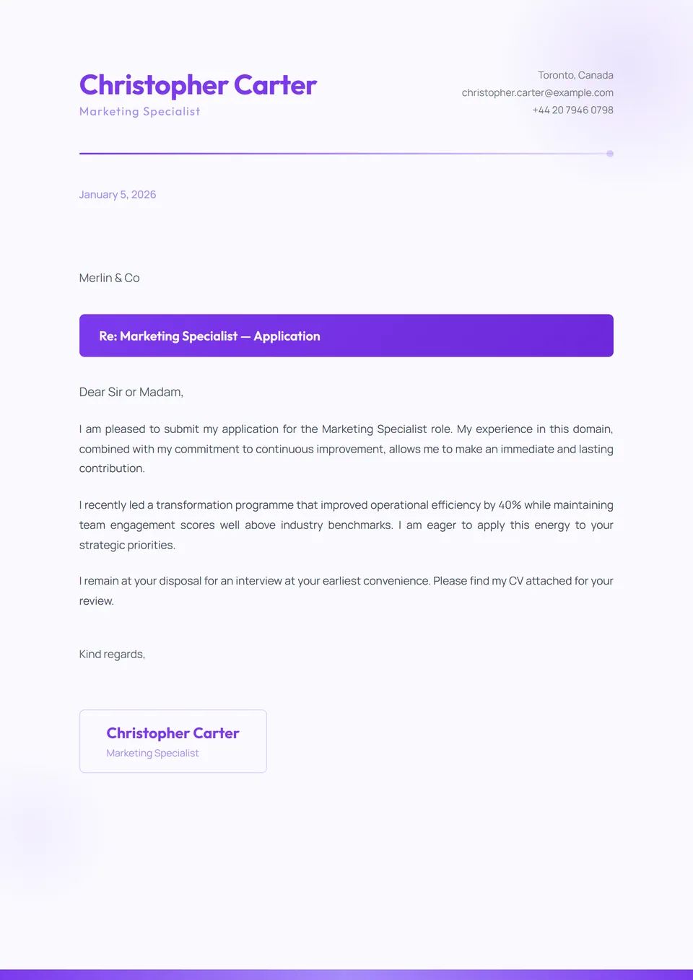Click the Dear Sir or Madam salutation
Image resolution: width=693 pixels, height=980 pixels.
coord(131,392)
